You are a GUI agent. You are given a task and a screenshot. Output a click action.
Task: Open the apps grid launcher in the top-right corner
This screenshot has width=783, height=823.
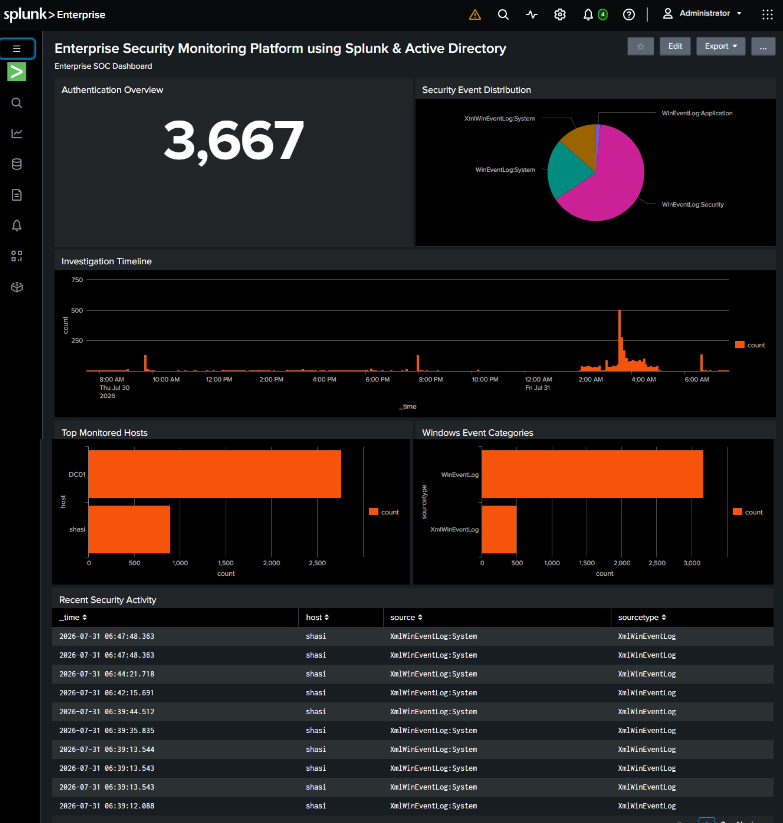click(x=767, y=15)
